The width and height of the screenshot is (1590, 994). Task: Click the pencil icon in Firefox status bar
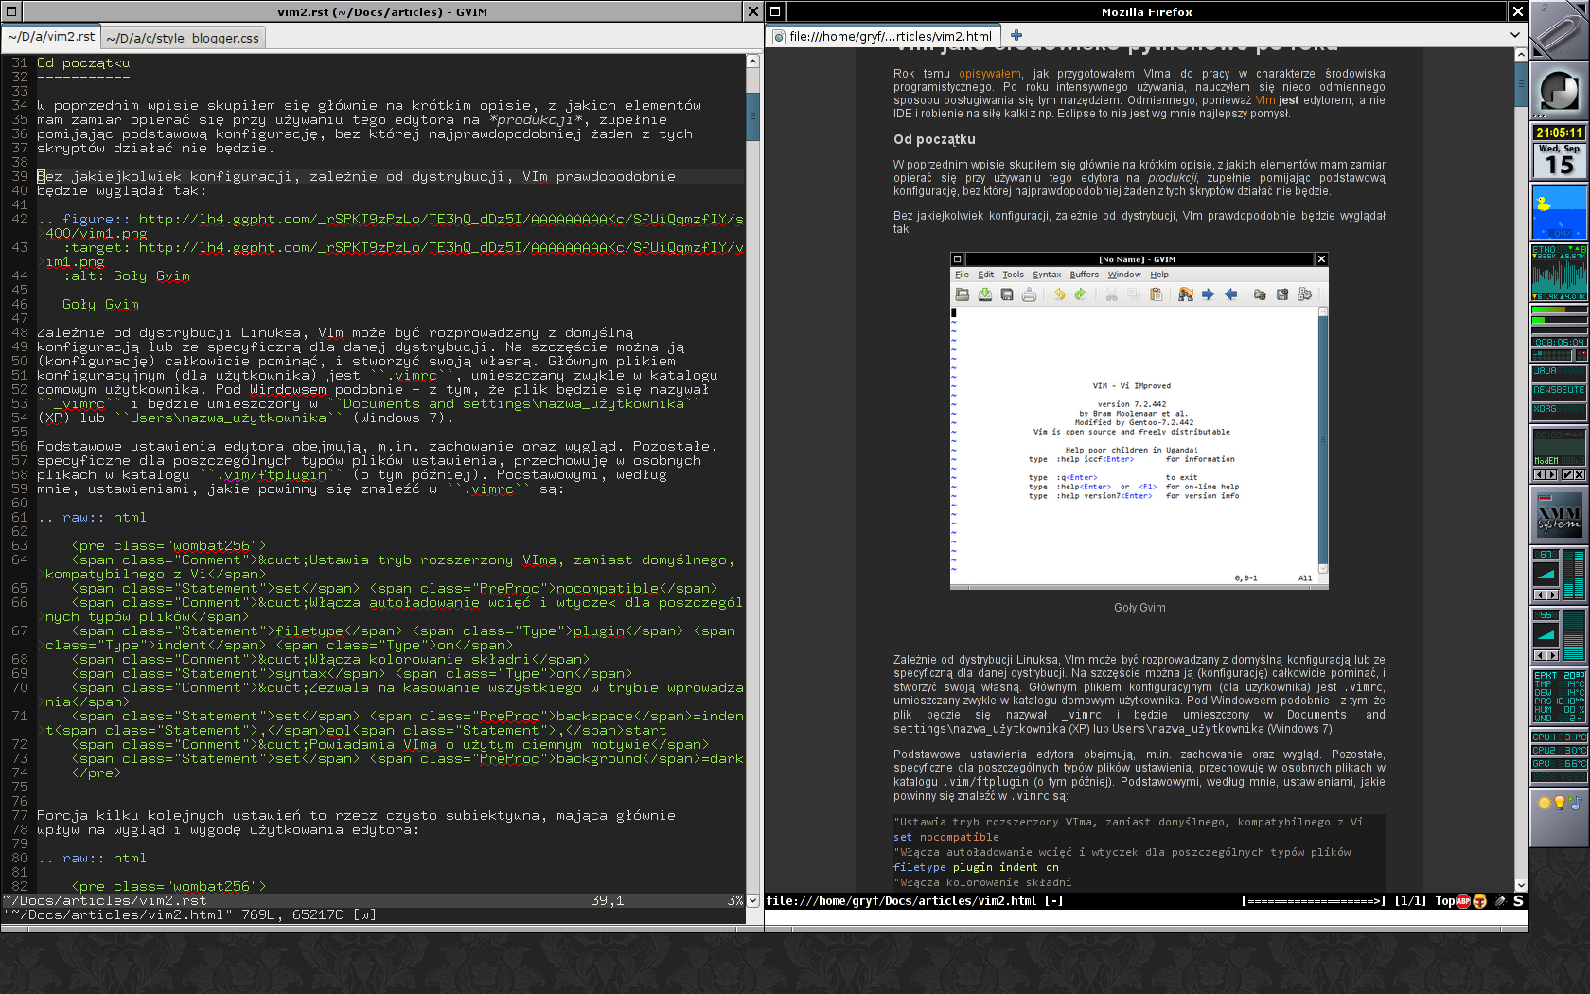[1500, 901]
